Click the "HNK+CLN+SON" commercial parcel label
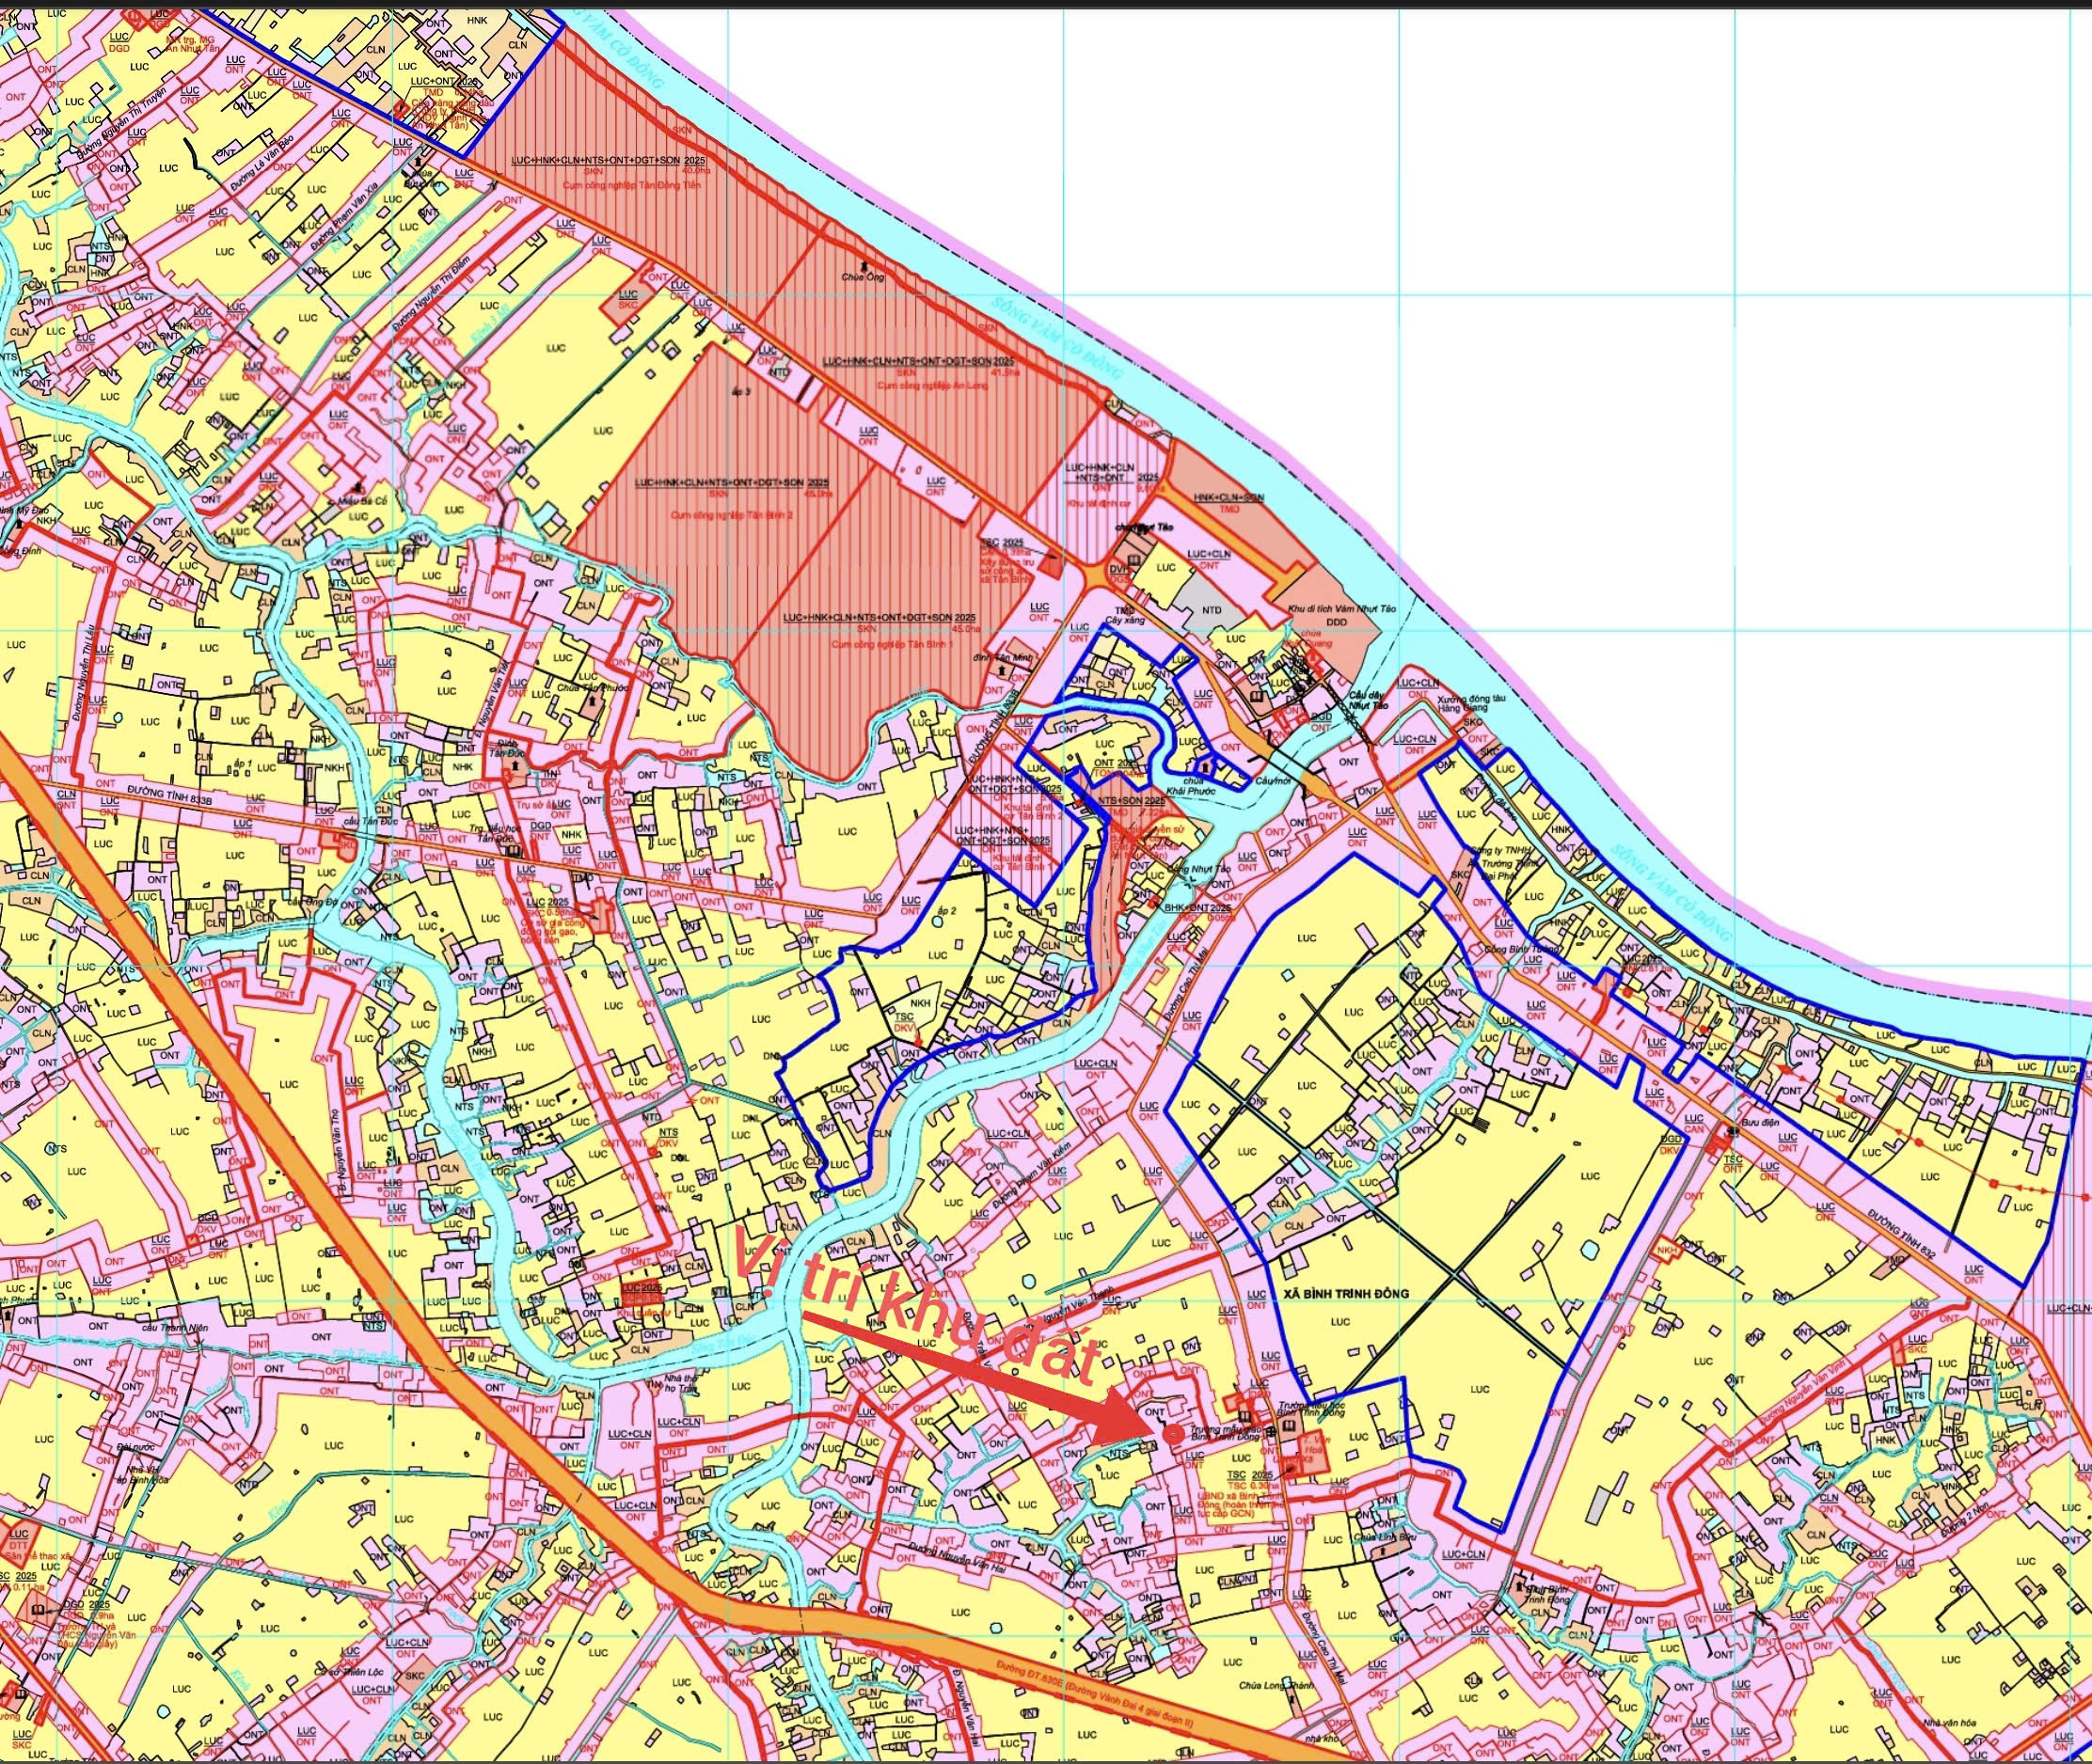The image size is (2092, 1764). click(1229, 497)
